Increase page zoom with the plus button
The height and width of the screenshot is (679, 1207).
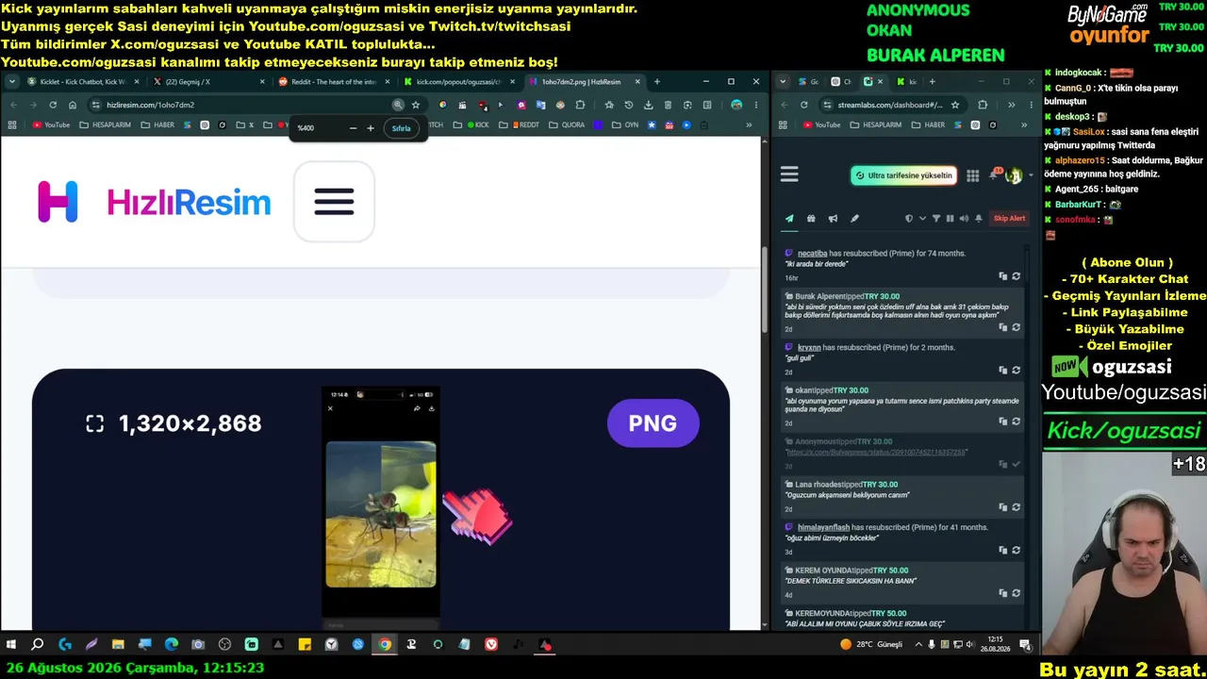[371, 128]
